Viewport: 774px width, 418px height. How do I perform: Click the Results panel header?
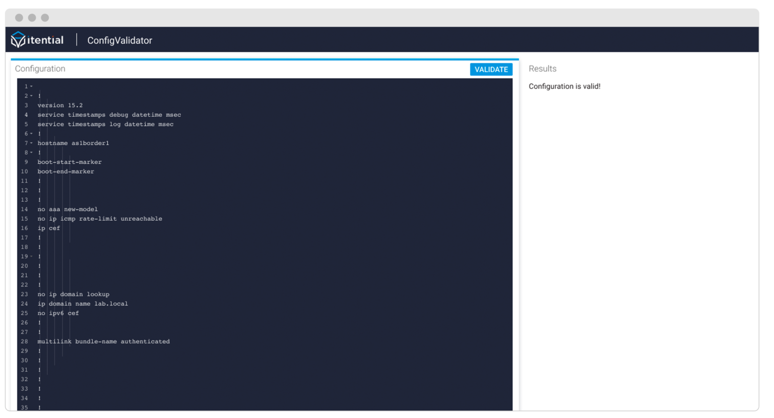[542, 69]
